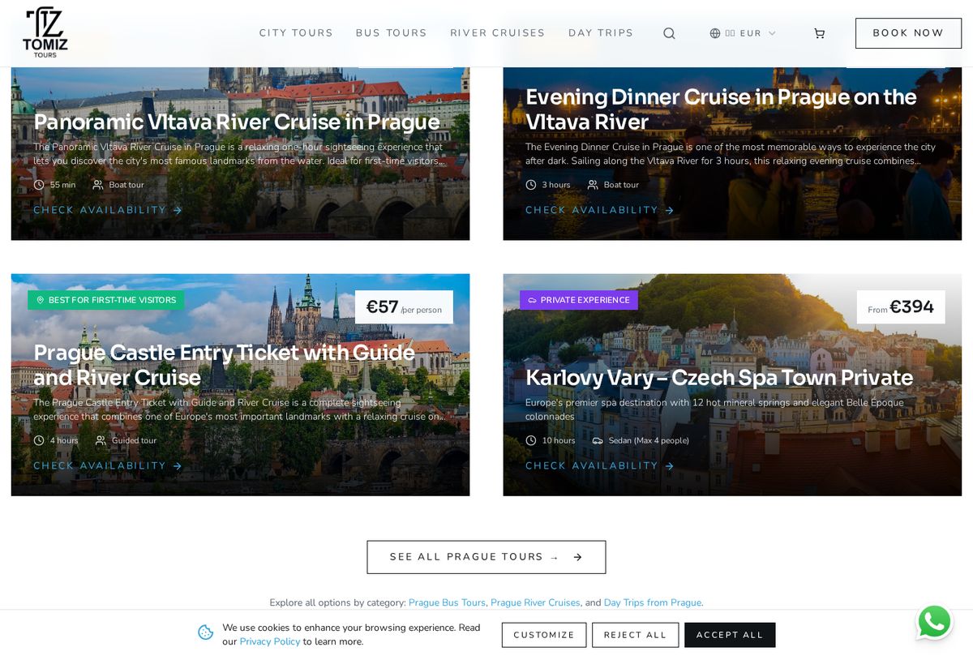Click the Tomiz Tours logo
This screenshot has height=660, width=973.
click(x=45, y=33)
